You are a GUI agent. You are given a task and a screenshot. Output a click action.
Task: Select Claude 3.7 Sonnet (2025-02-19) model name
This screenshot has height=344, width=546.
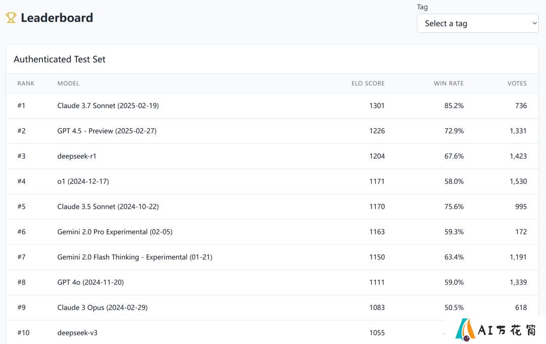[x=108, y=106]
